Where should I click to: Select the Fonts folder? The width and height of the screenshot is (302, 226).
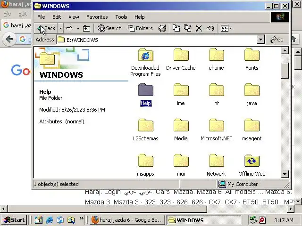pos(252,59)
